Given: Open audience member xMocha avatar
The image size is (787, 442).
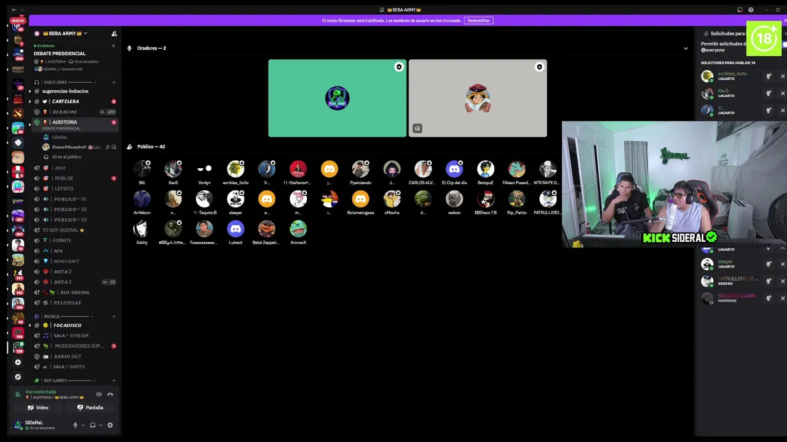Looking at the screenshot, I should click(392, 199).
